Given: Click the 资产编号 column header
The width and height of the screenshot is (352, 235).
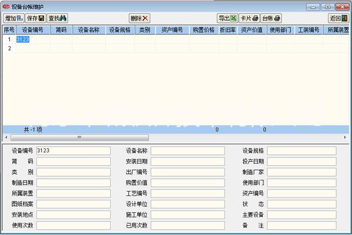Looking at the screenshot, I should tap(172, 30).
